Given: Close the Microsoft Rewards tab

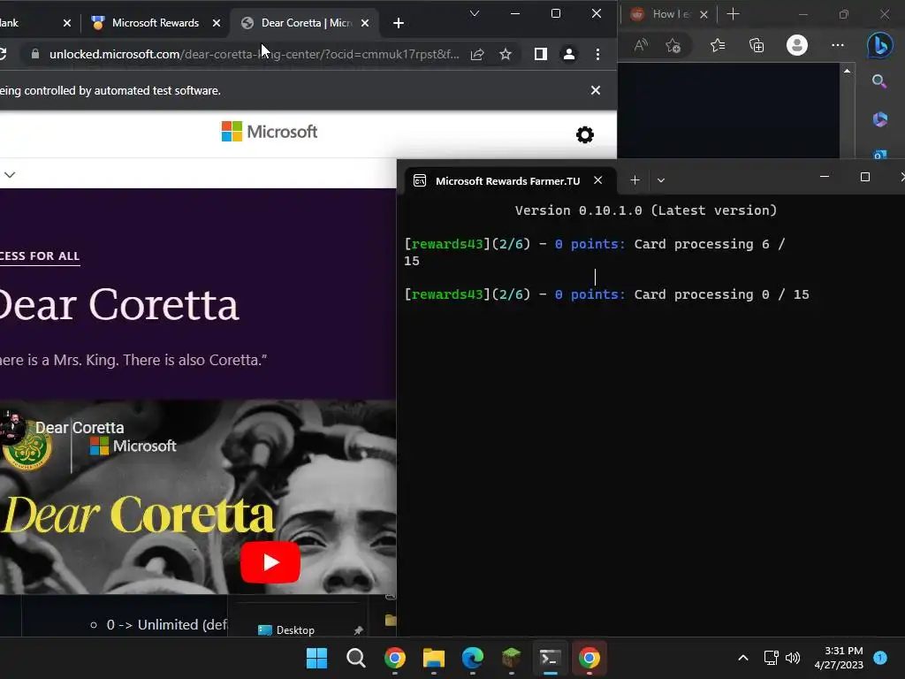Looking at the screenshot, I should click(217, 23).
